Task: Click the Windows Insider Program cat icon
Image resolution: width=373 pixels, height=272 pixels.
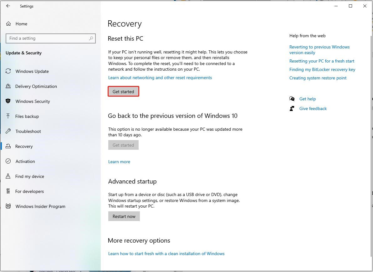Action: click(x=8, y=206)
